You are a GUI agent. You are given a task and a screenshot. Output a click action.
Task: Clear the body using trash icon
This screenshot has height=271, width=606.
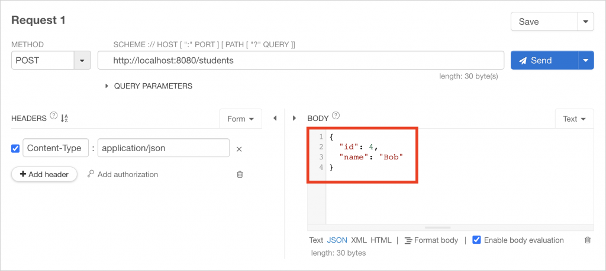pyautogui.click(x=588, y=240)
